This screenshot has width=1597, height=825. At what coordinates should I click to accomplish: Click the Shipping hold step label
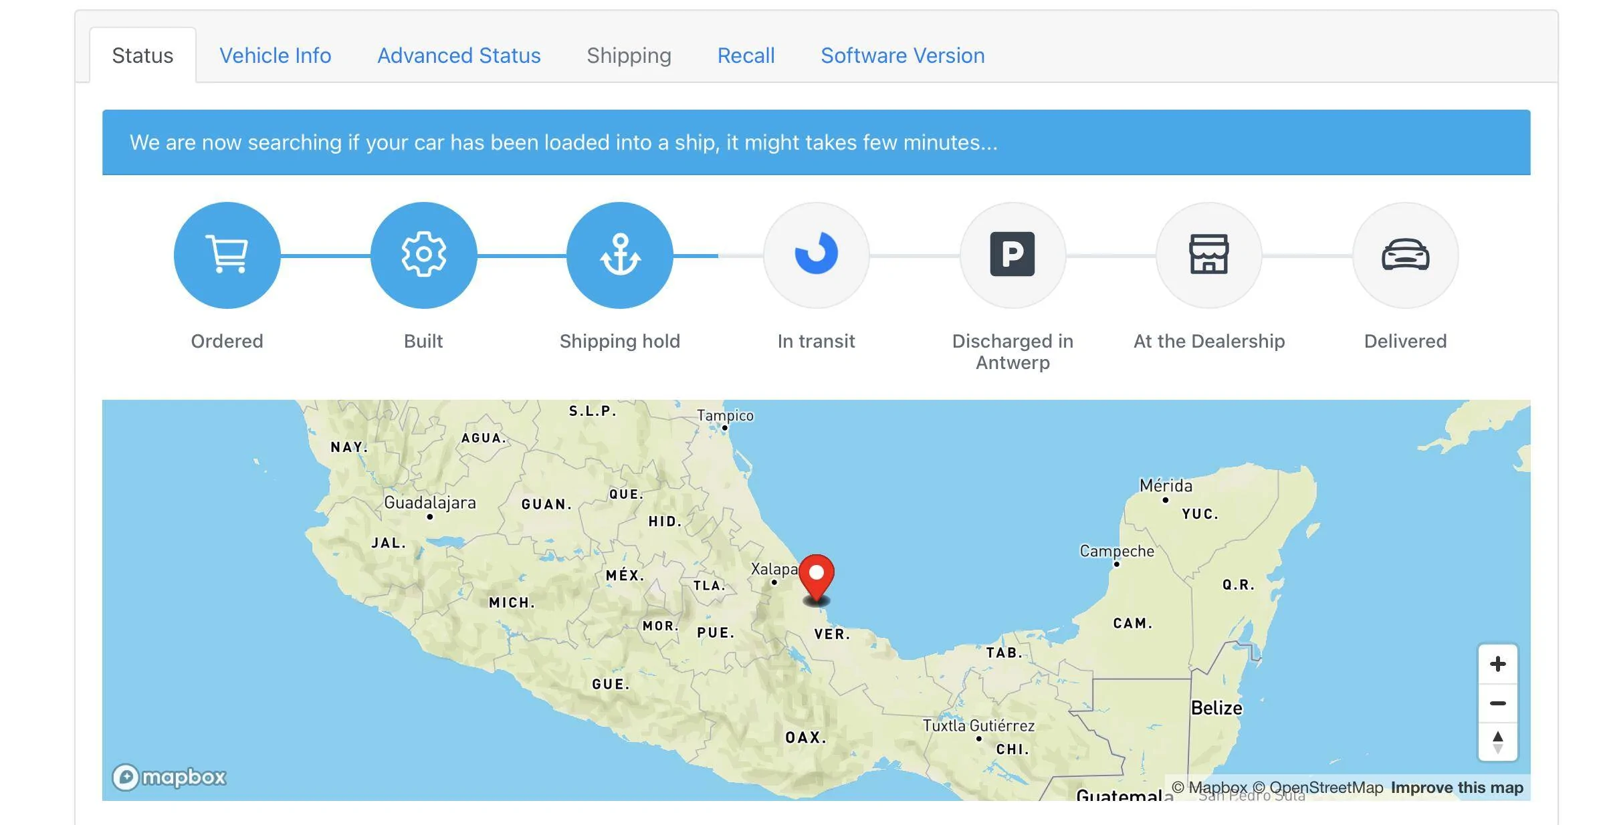(x=620, y=341)
